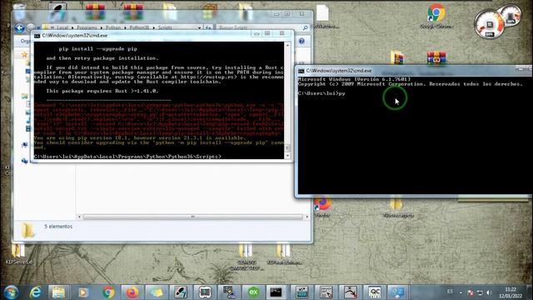Click the network status tray icon
This screenshot has height=300, width=533.
point(480,292)
